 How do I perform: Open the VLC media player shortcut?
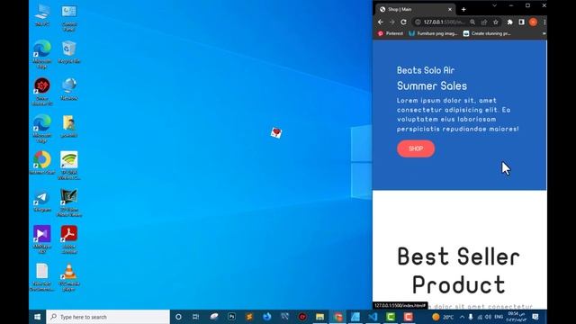pyautogui.click(x=69, y=277)
